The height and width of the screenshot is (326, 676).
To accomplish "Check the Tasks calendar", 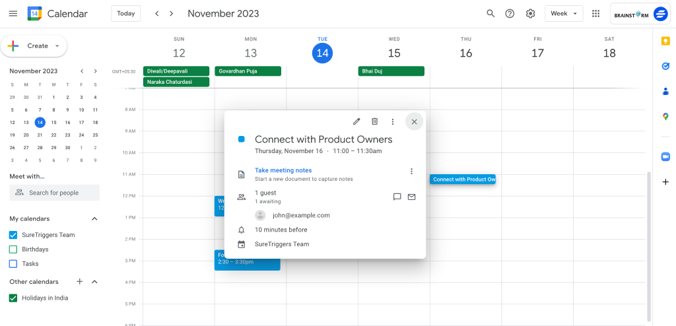I will coord(13,263).
